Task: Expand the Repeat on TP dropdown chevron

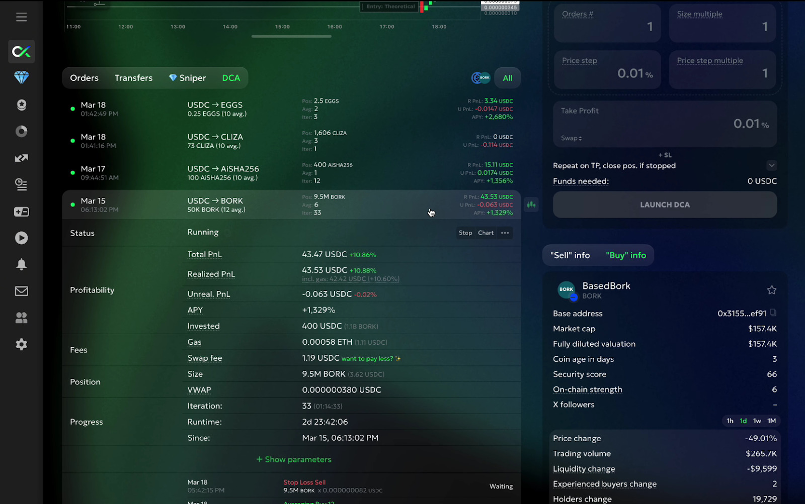Action: point(771,165)
